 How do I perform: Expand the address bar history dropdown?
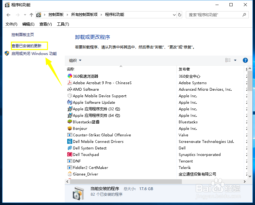coord(174,15)
